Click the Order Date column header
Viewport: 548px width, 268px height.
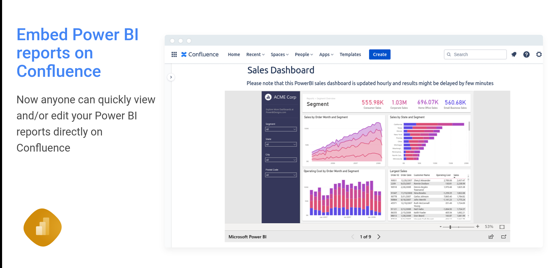click(406, 175)
